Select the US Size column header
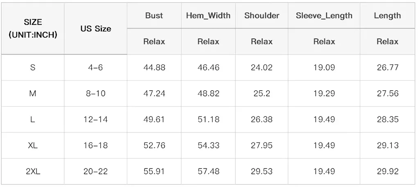This screenshot has width=418, height=187. pos(95,29)
